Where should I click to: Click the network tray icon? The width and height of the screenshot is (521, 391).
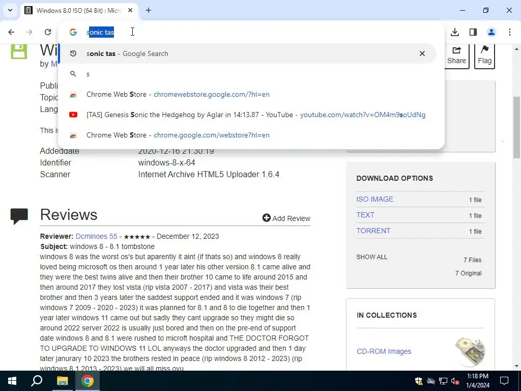443,381
